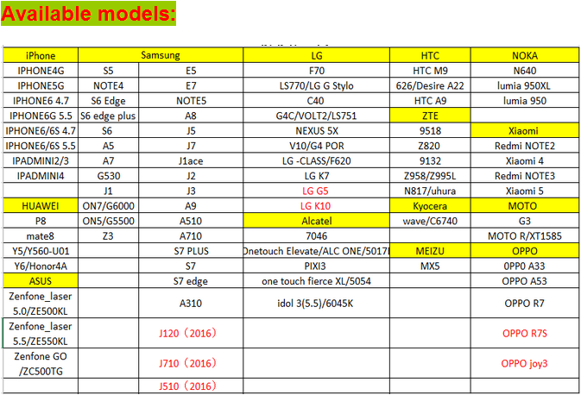
Task: Click the 'Available models:' heading
Action: pyautogui.click(x=88, y=13)
